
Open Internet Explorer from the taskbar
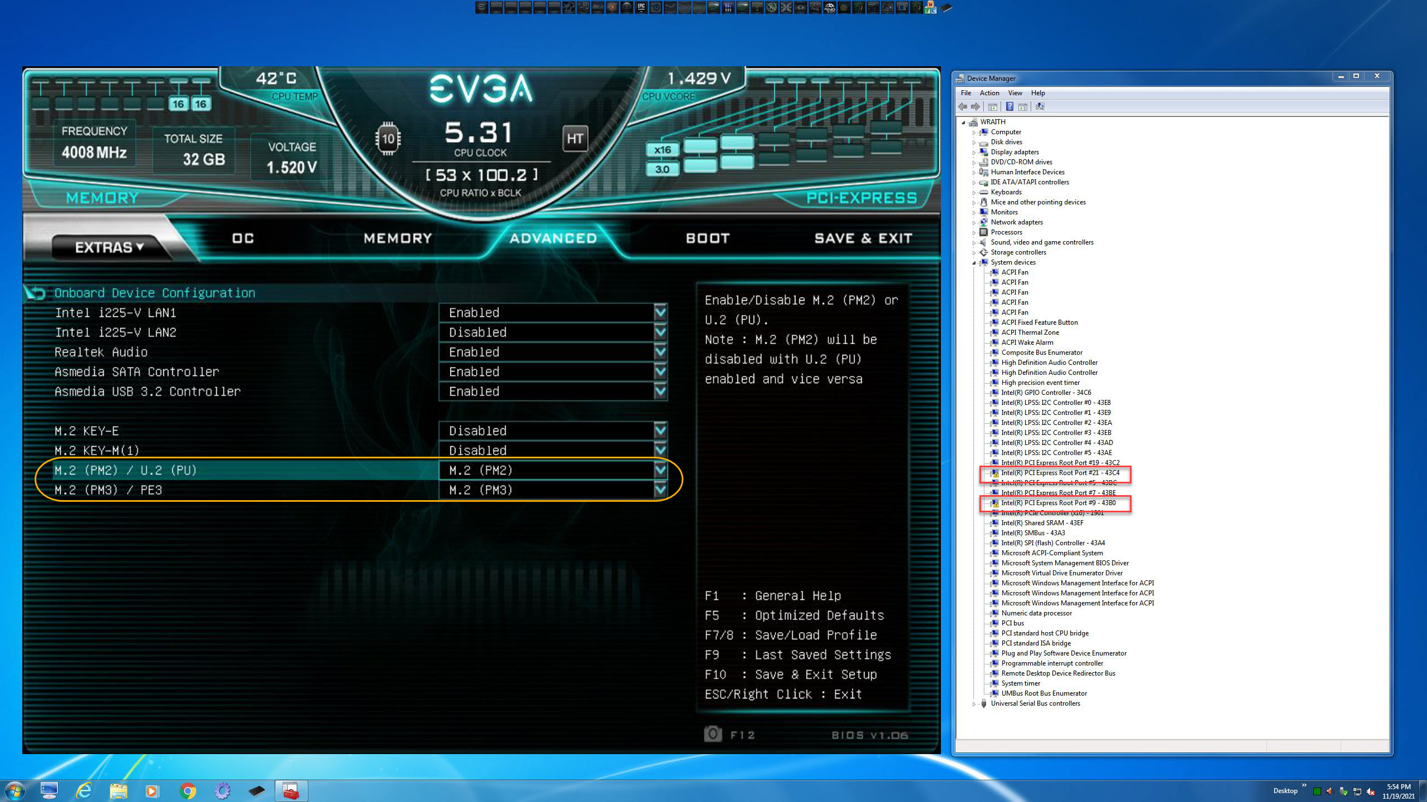(84, 791)
